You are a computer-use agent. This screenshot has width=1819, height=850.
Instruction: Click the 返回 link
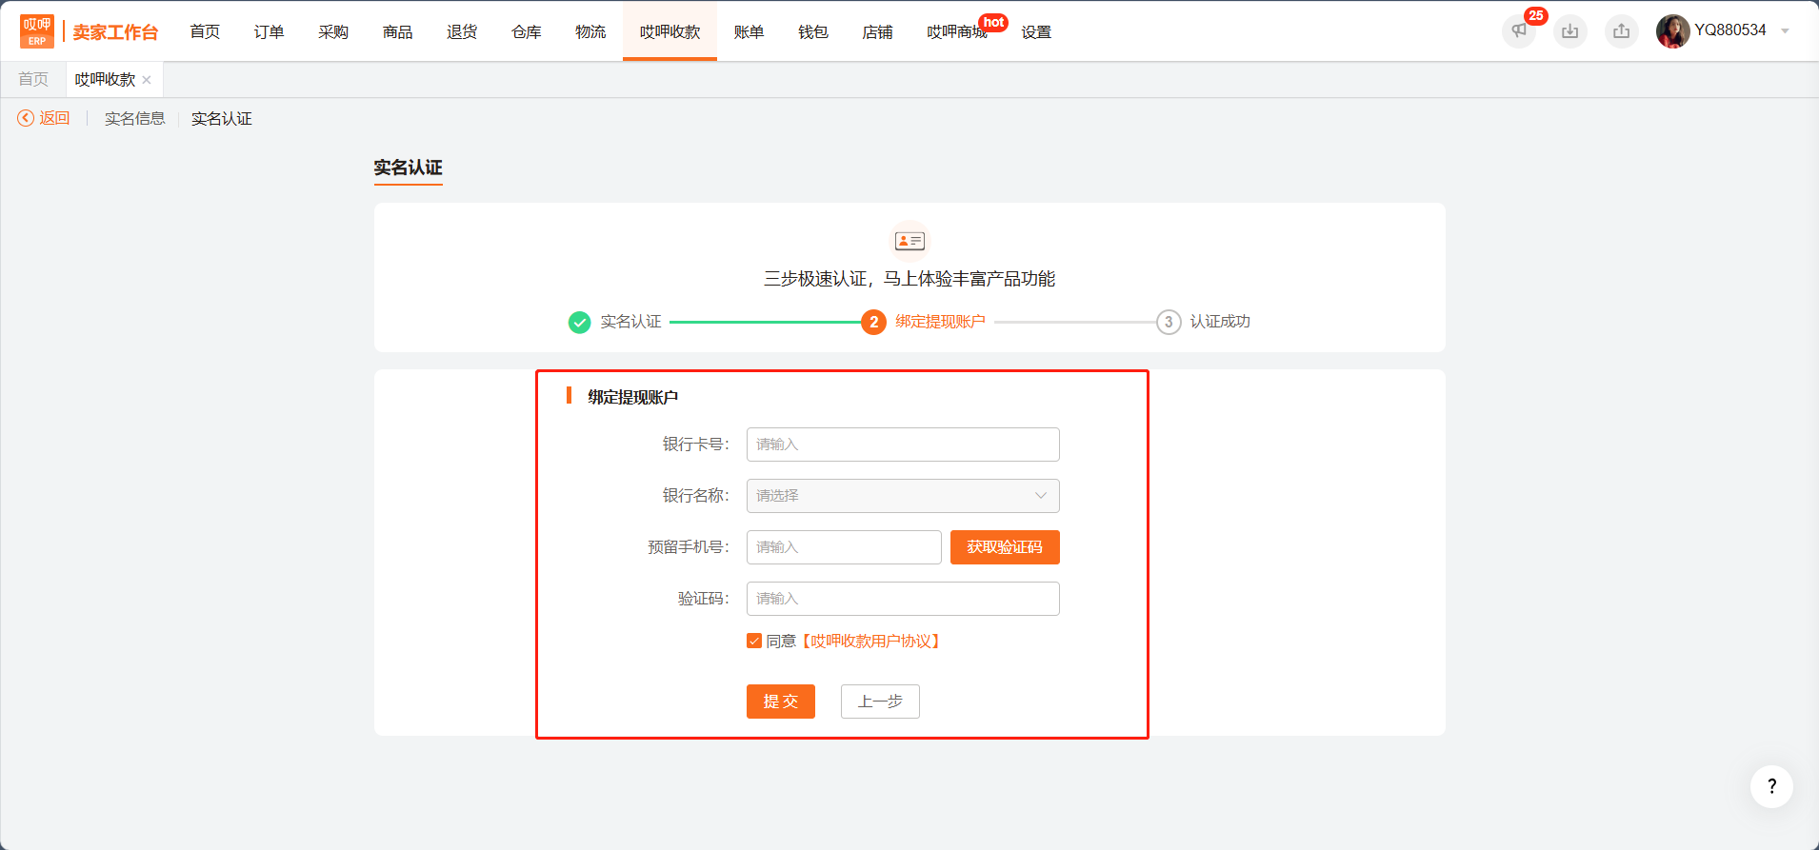tap(55, 118)
